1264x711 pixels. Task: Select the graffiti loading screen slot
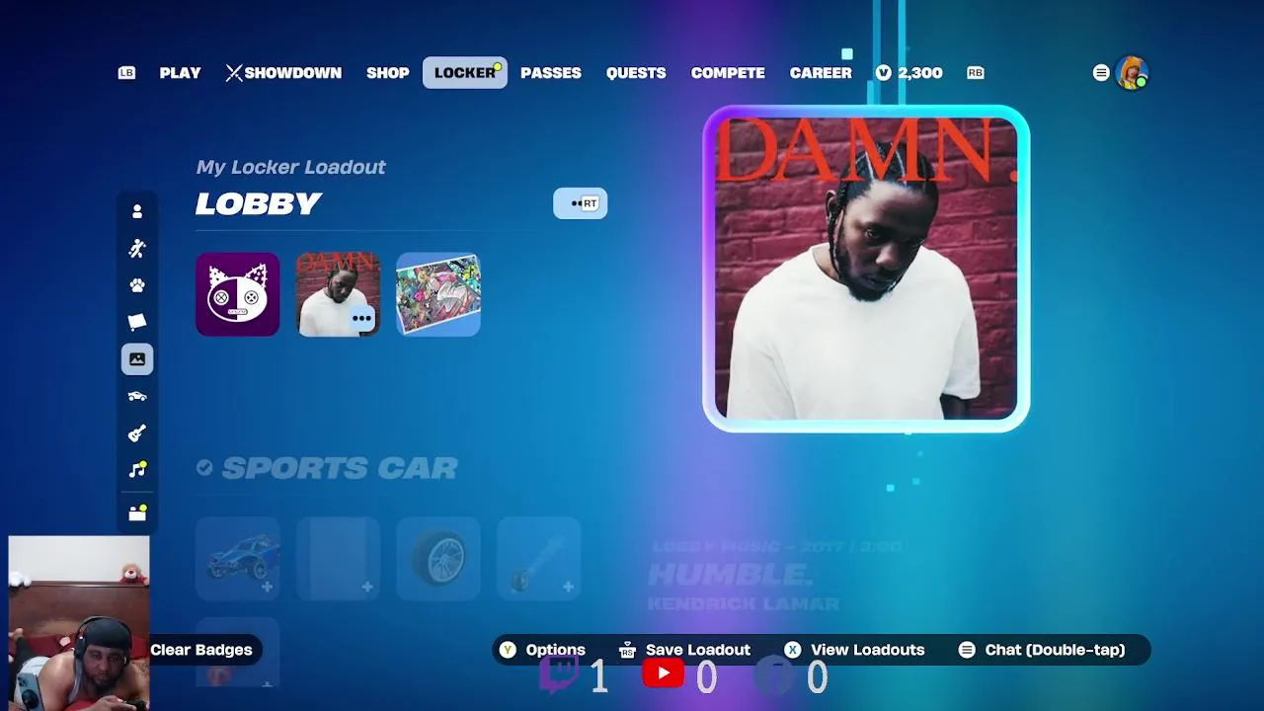[x=438, y=294]
